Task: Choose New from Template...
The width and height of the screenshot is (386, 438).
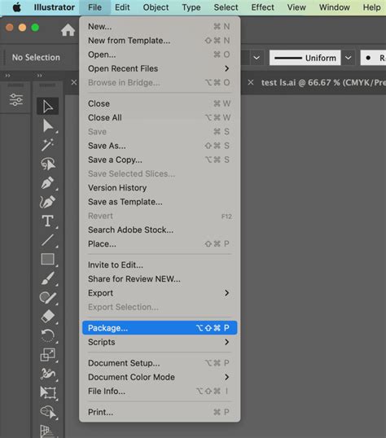Action: pos(160,41)
